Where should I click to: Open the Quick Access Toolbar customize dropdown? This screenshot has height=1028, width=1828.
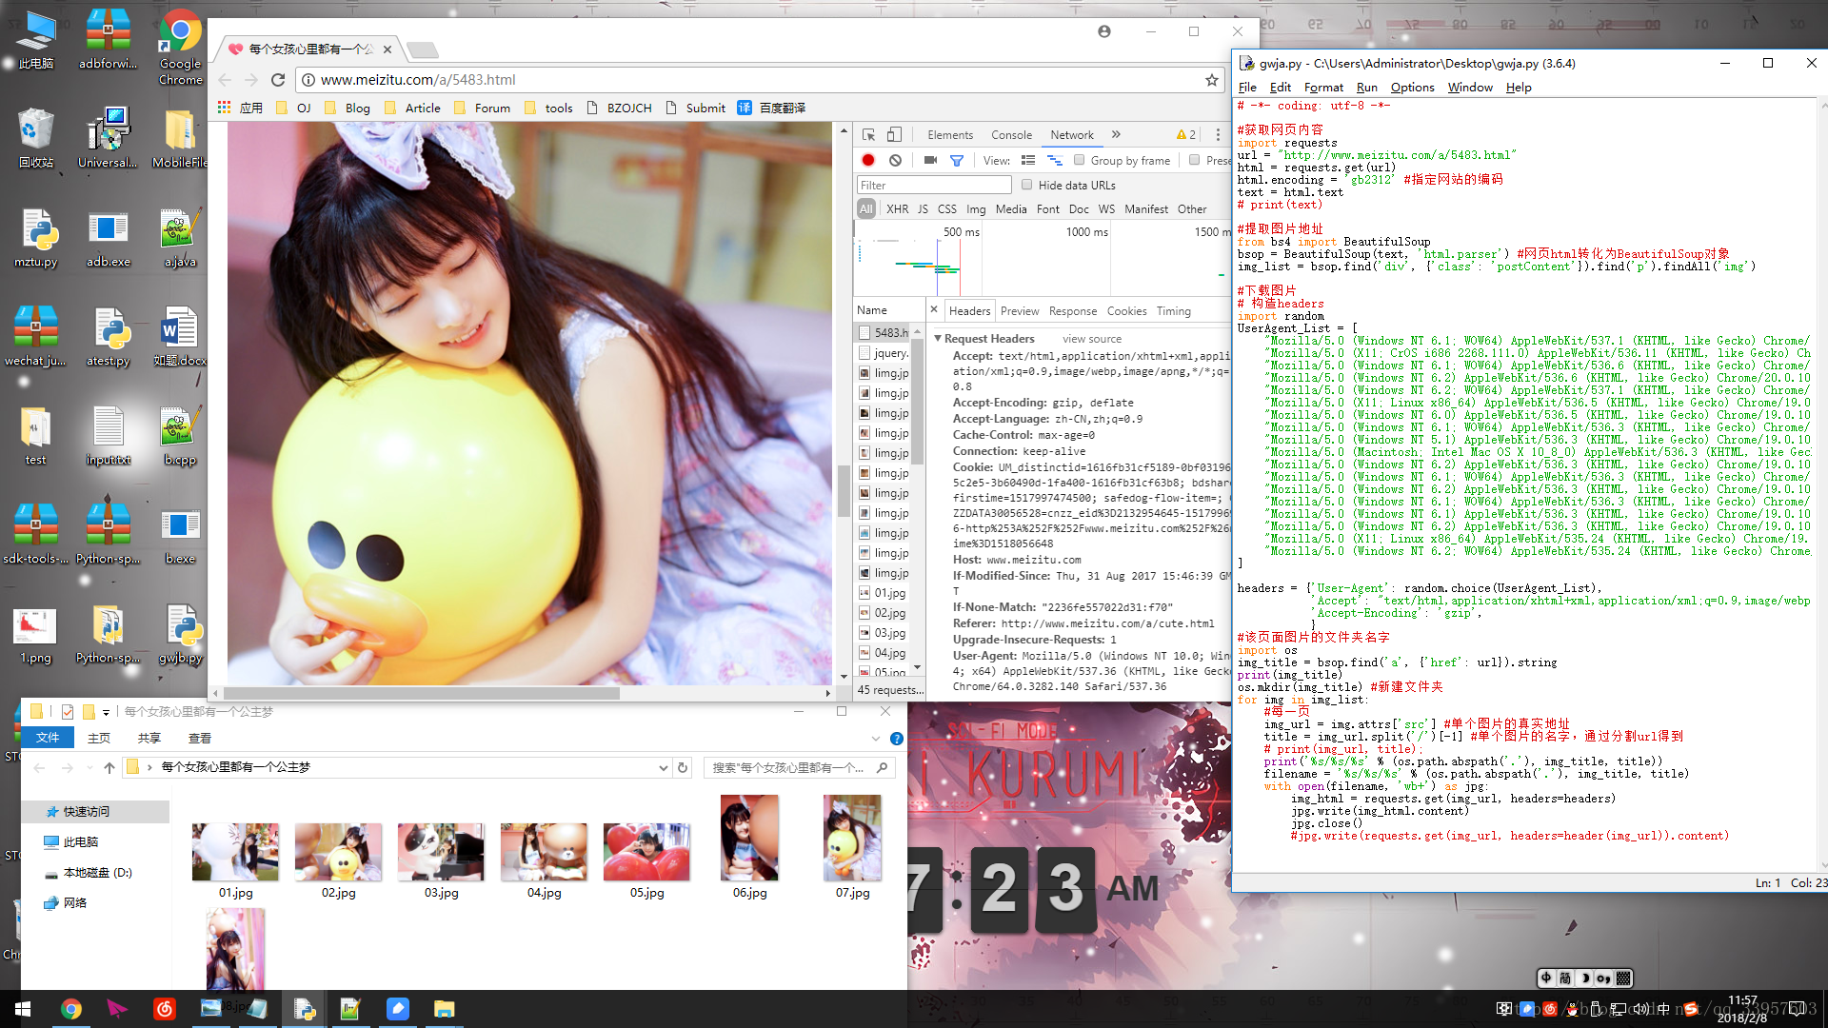(x=106, y=712)
